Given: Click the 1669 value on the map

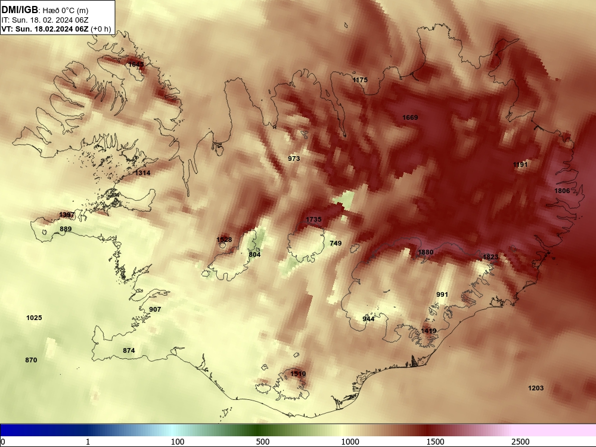Looking at the screenshot, I should tap(410, 117).
